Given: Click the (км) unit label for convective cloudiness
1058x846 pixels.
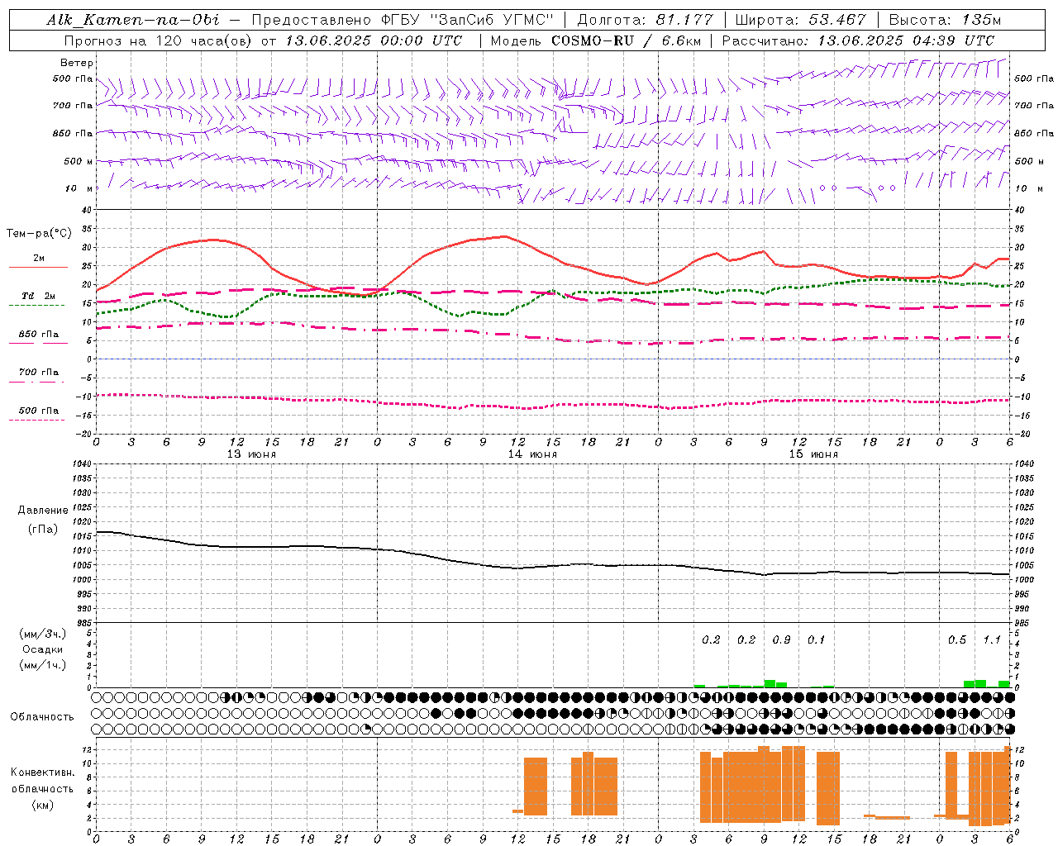Looking at the screenshot, I should [x=43, y=805].
